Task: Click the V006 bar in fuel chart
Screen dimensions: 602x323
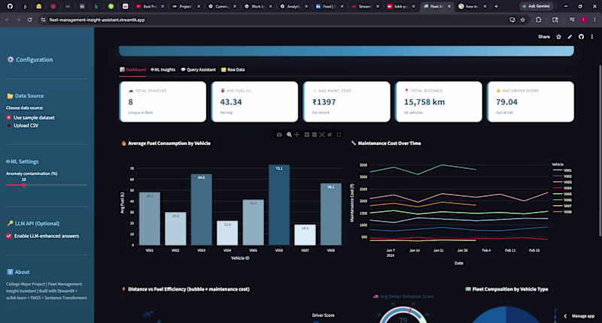Action: click(x=279, y=205)
